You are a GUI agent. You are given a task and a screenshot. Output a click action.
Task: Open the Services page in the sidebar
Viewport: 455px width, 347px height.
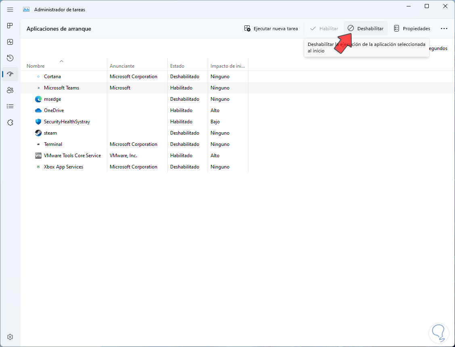tap(10, 123)
